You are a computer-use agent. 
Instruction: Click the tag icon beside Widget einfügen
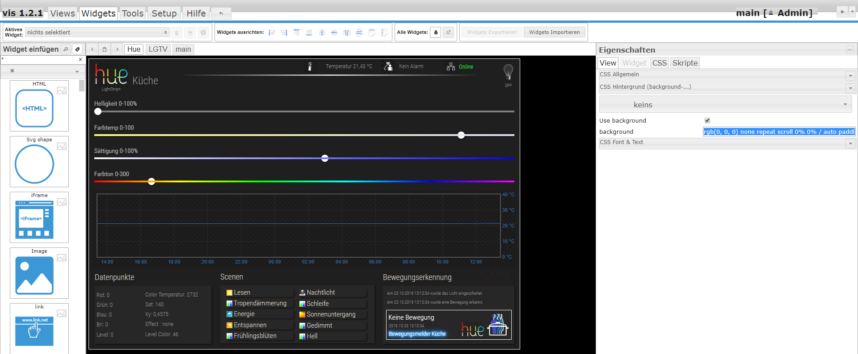pyautogui.click(x=77, y=49)
